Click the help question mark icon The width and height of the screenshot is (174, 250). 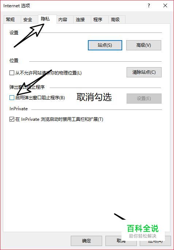[149, 6]
